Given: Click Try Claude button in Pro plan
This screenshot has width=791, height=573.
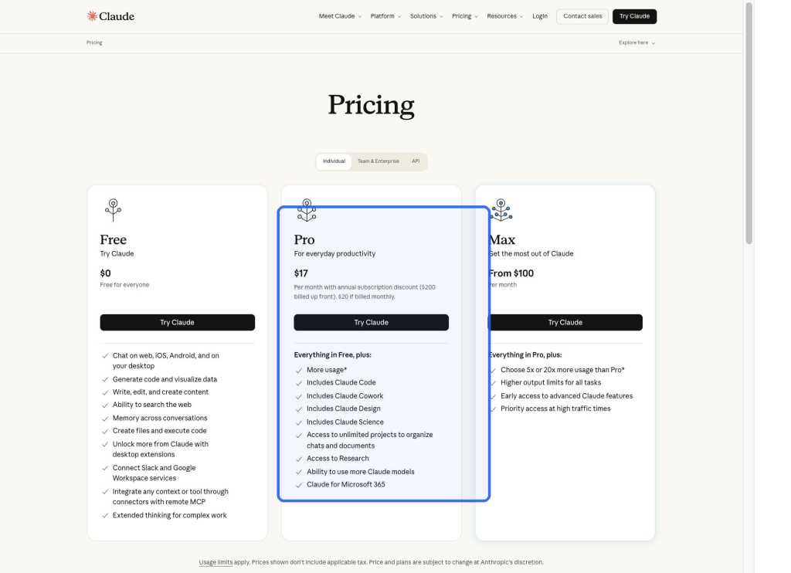Looking at the screenshot, I should [372, 322].
